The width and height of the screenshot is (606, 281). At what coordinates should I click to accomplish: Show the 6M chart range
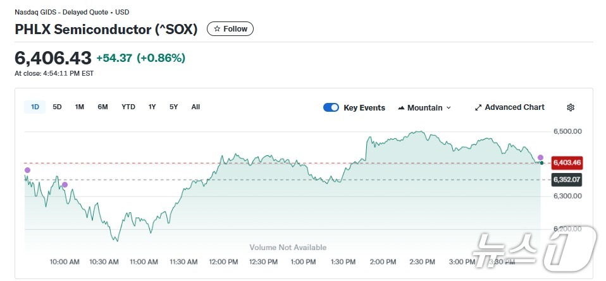coord(102,107)
